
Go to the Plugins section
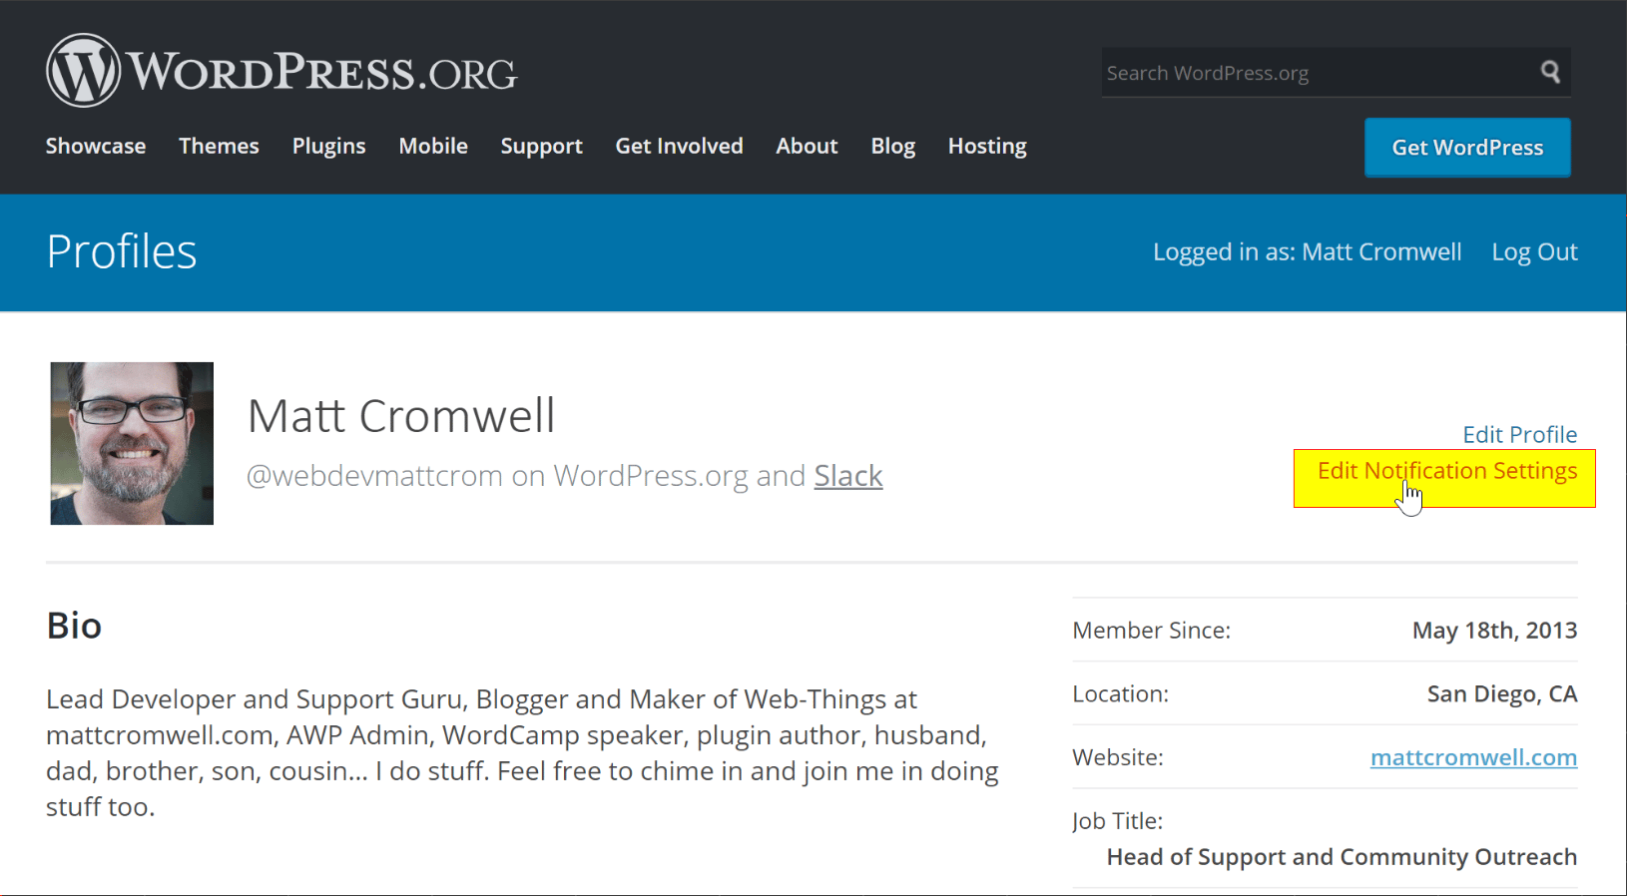328,146
